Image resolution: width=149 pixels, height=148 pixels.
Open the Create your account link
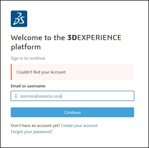click(x=79, y=126)
